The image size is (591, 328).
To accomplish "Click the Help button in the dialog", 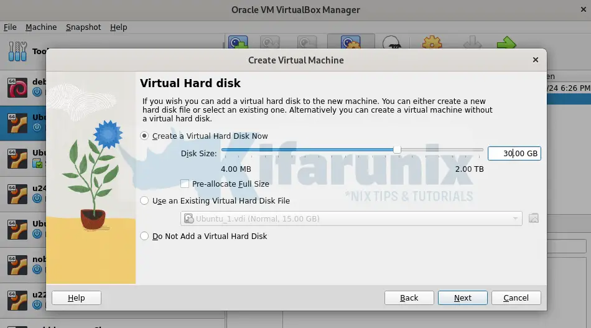I will 76,298.
